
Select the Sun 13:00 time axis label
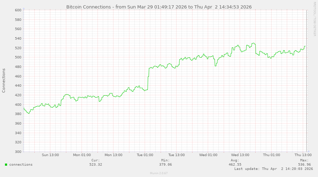(50, 155)
